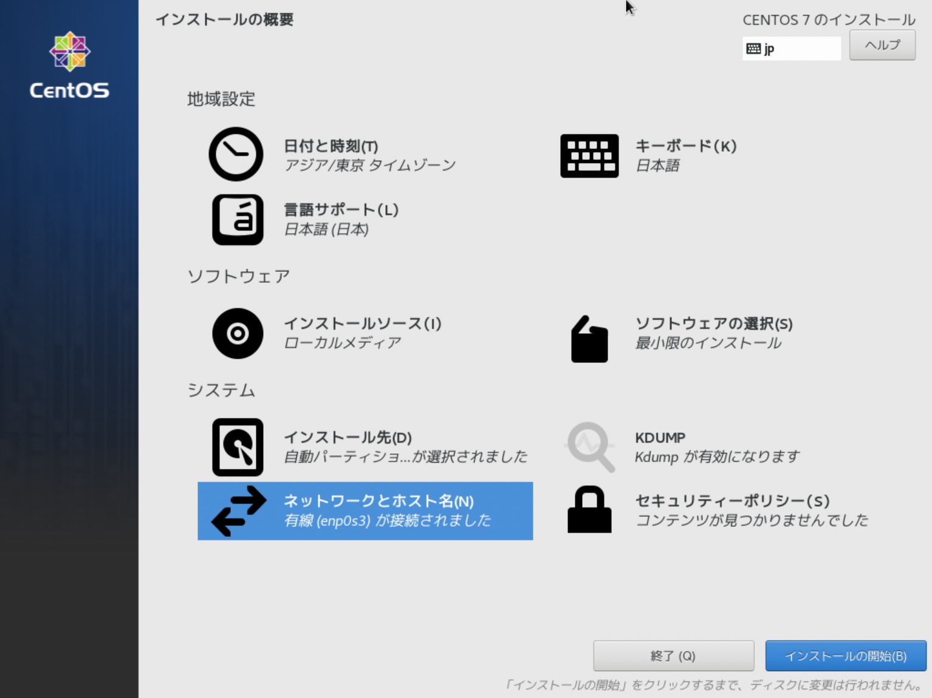This screenshot has height=698, width=932.
Task: Click the keyboard icon for キーボード settings
Action: pos(589,156)
